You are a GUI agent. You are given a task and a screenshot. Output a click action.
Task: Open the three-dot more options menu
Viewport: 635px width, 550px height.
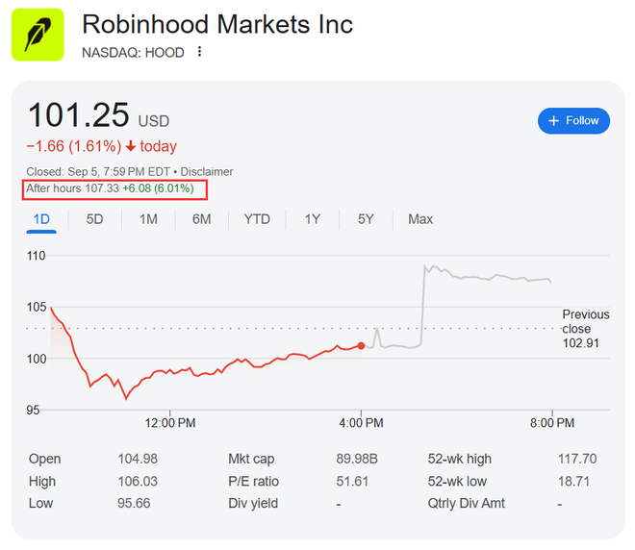point(199,52)
